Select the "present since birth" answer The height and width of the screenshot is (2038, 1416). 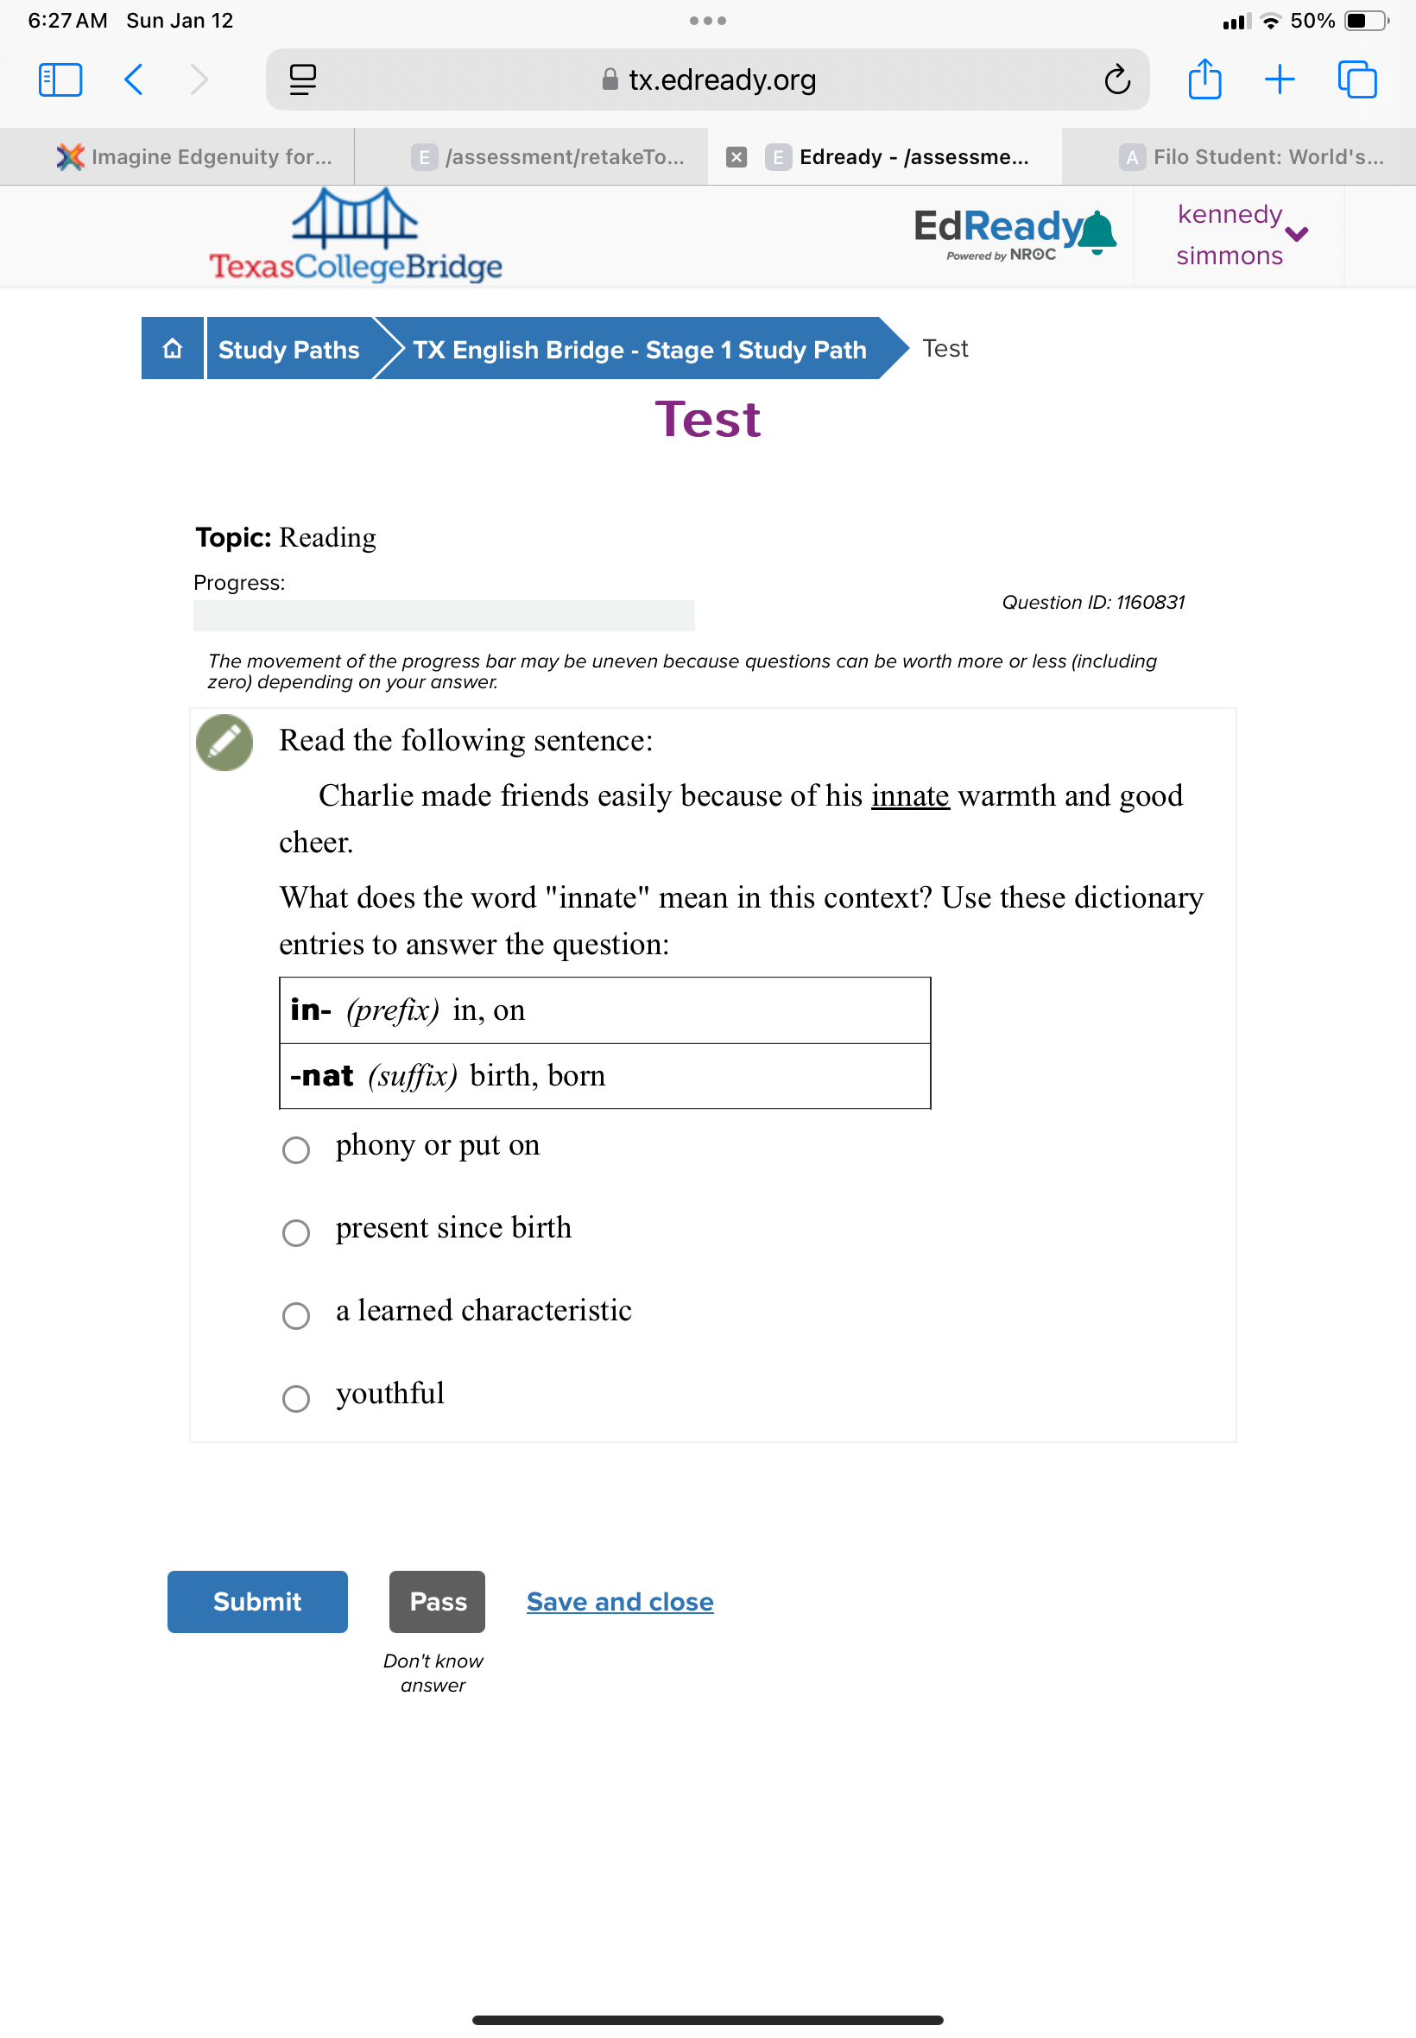coord(295,1232)
